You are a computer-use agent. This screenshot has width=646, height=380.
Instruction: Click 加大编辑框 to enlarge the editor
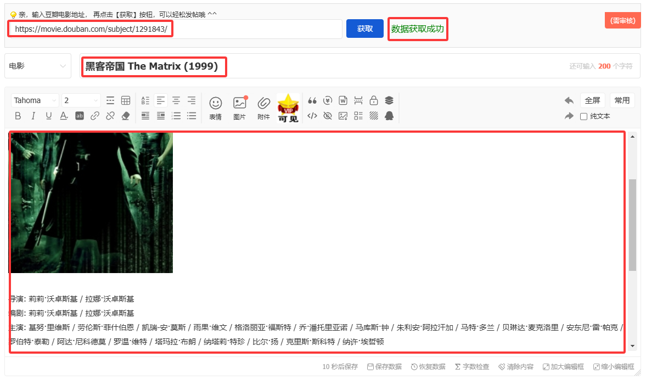[x=563, y=366]
